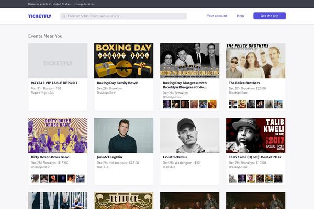
Task: Click 'The Hi-Fi' venue text
Action: coord(103,167)
